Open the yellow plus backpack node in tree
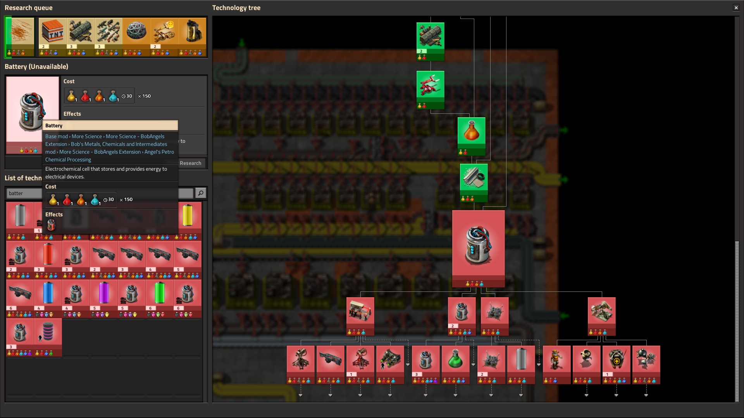Image resolution: width=744 pixels, height=418 pixels. point(616,365)
